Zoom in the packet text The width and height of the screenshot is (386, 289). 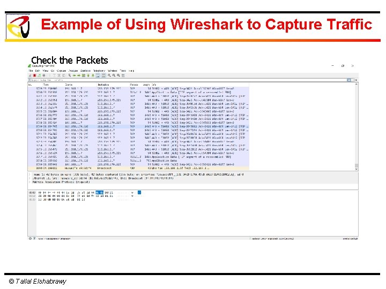click(109, 75)
